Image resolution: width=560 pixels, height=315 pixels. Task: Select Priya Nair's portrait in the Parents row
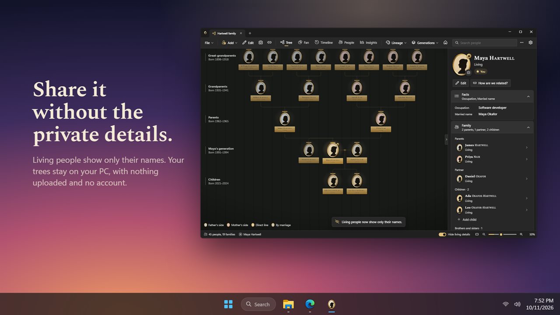(x=381, y=119)
